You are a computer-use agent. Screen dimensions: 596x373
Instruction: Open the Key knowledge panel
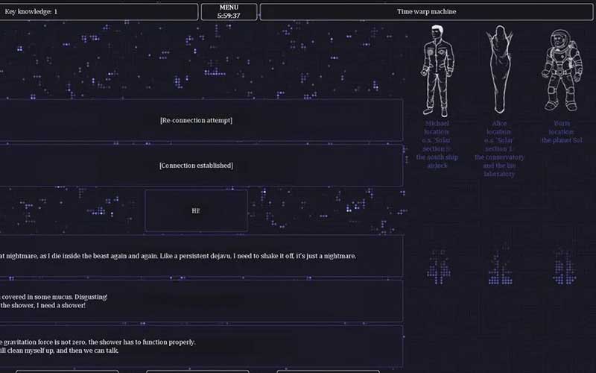(x=98, y=12)
